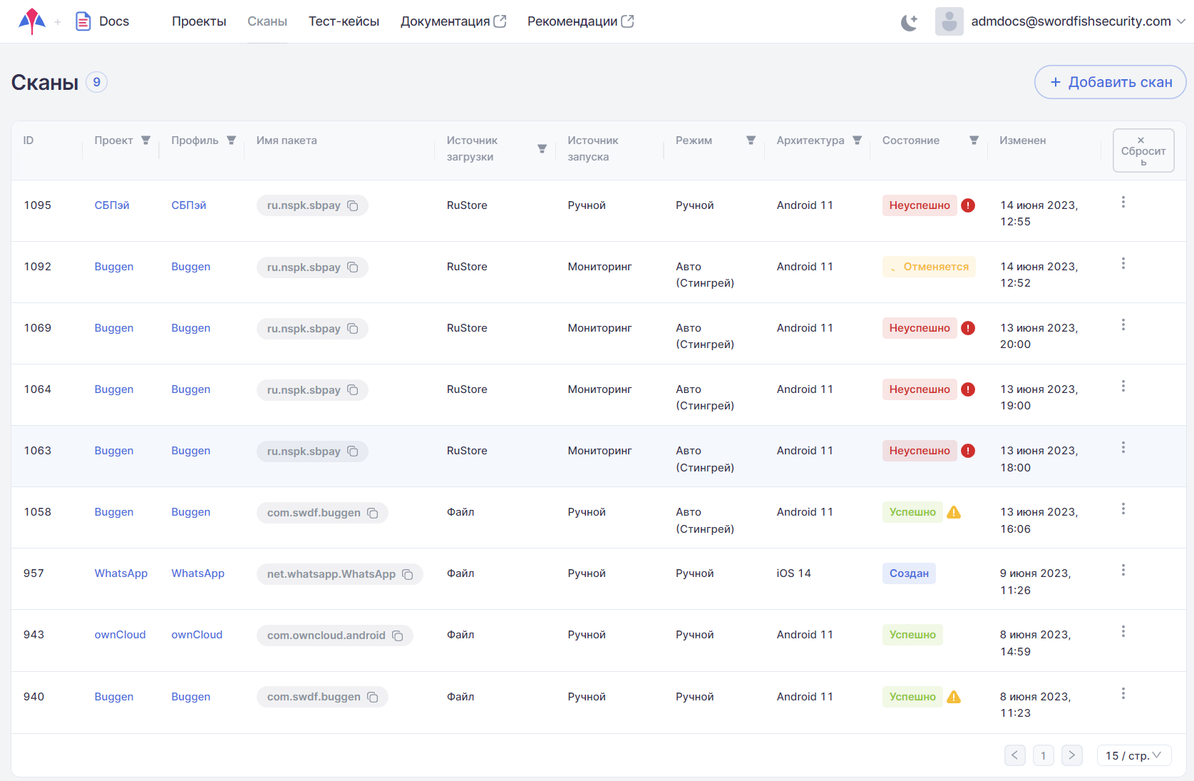Copy package name in scan 1063
1194x781 pixels.
click(x=353, y=451)
